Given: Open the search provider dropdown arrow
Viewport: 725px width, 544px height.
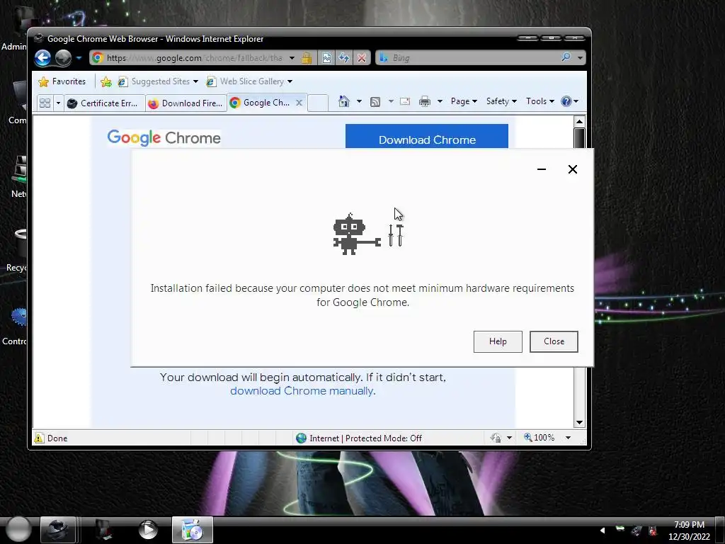Looking at the screenshot, I should tap(580, 58).
